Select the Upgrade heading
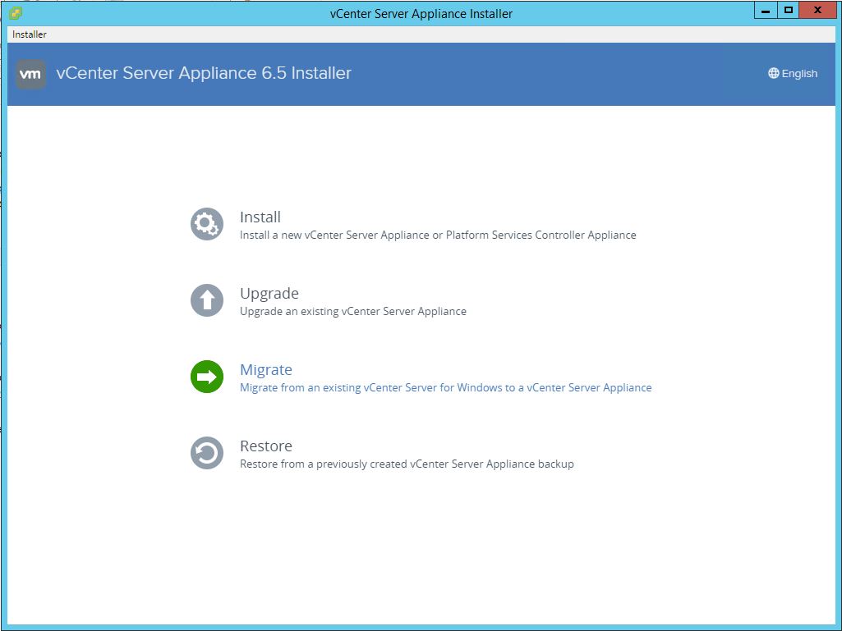This screenshot has height=631, width=842. click(269, 293)
